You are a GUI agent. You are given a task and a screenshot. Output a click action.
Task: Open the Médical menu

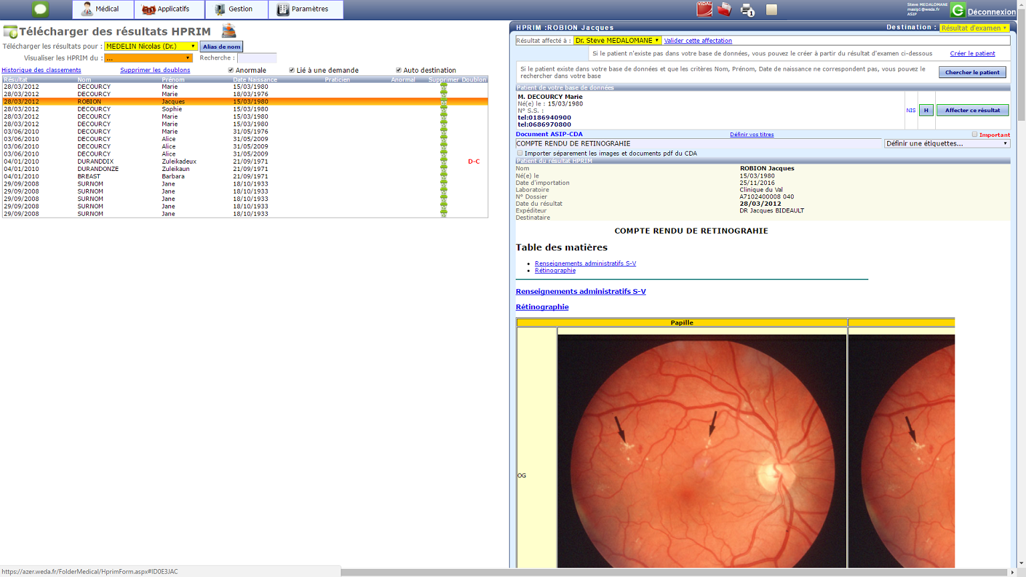pyautogui.click(x=103, y=9)
